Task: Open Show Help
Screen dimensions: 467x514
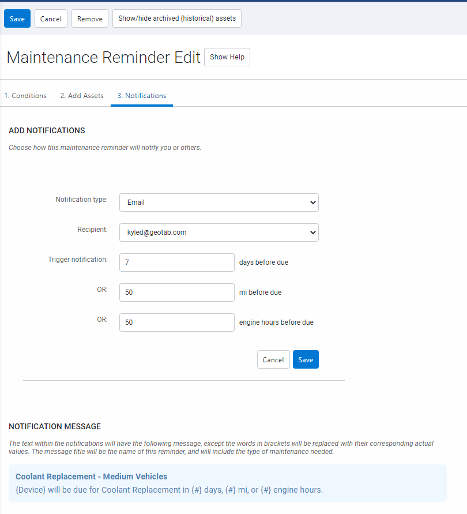Action: 227,57
